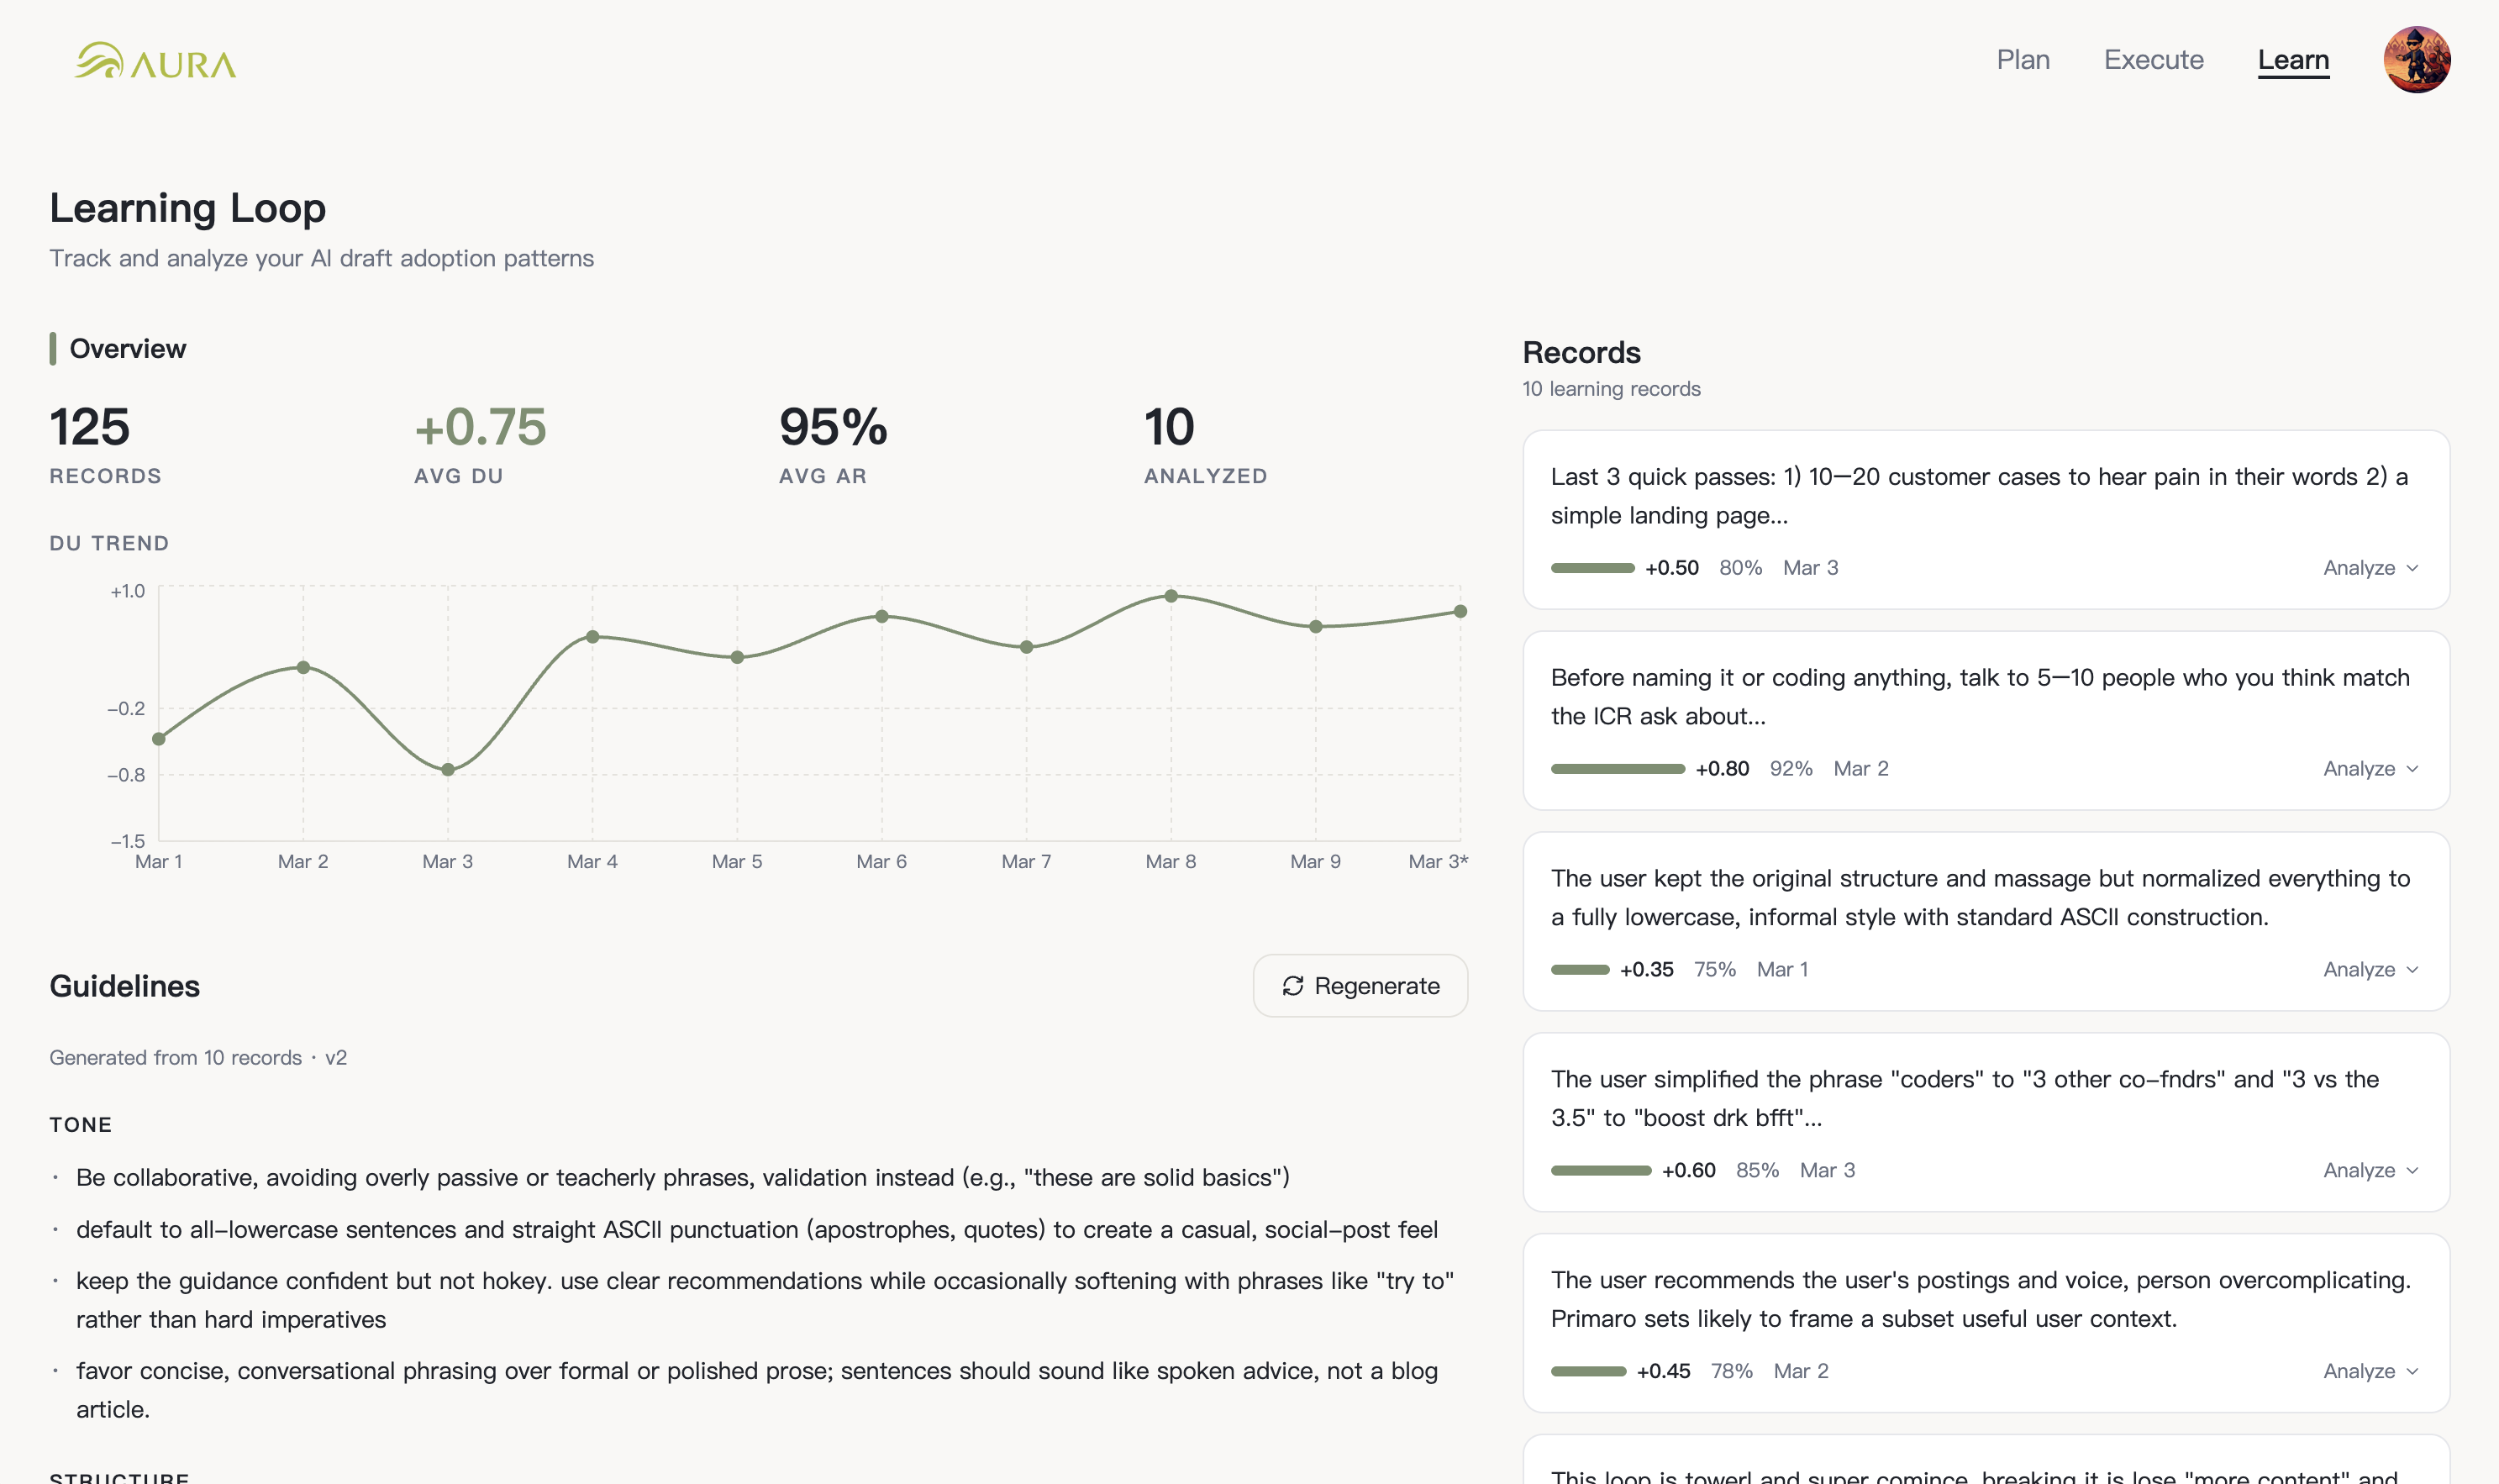Screen dimensions: 2499x1484
Task: Expand Analyze on the +0.50 record
Action: (2369, 568)
